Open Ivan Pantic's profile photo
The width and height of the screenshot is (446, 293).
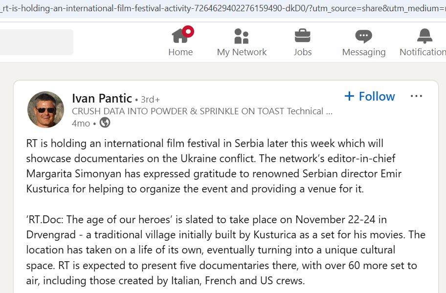click(45, 109)
